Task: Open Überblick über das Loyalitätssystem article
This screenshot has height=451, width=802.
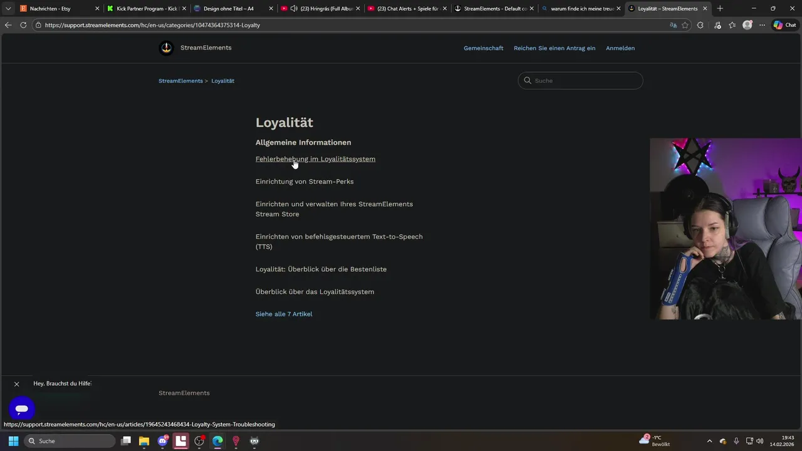Action: [x=315, y=292]
